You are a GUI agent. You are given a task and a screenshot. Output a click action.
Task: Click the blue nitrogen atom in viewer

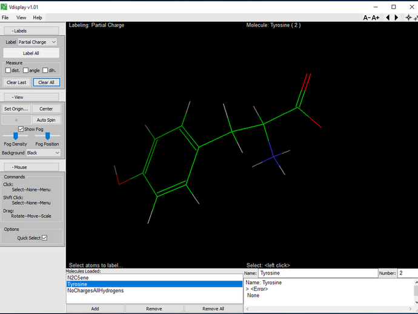click(273, 156)
